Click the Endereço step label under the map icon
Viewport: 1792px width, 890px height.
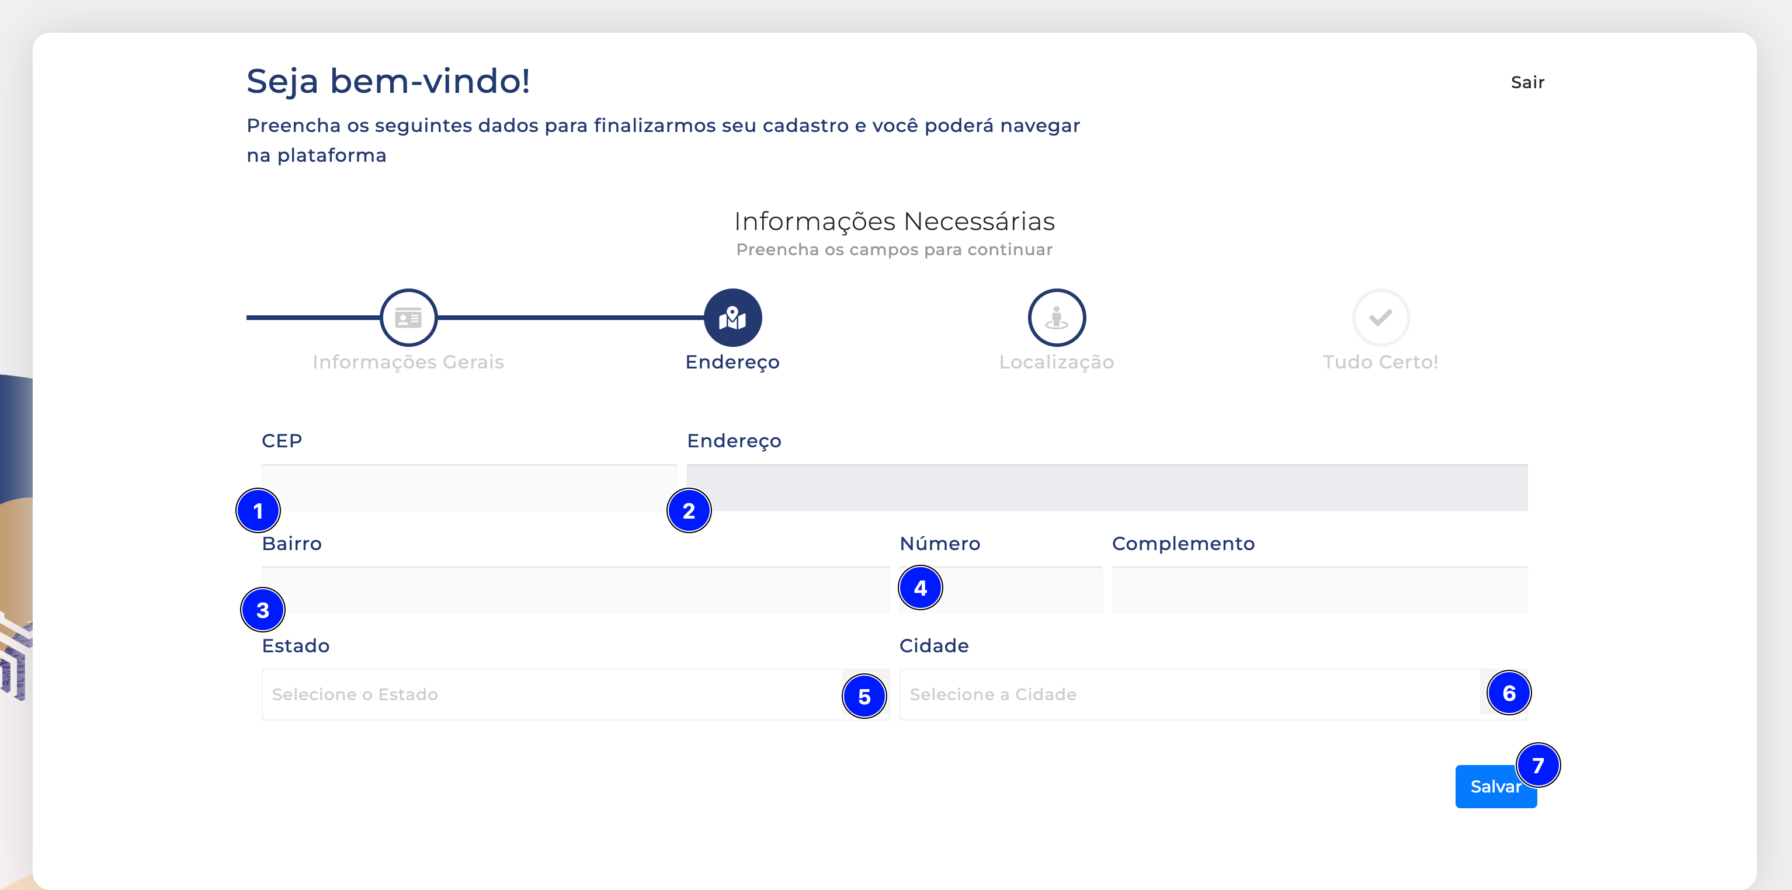pyautogui.click(x=732, y=361)
